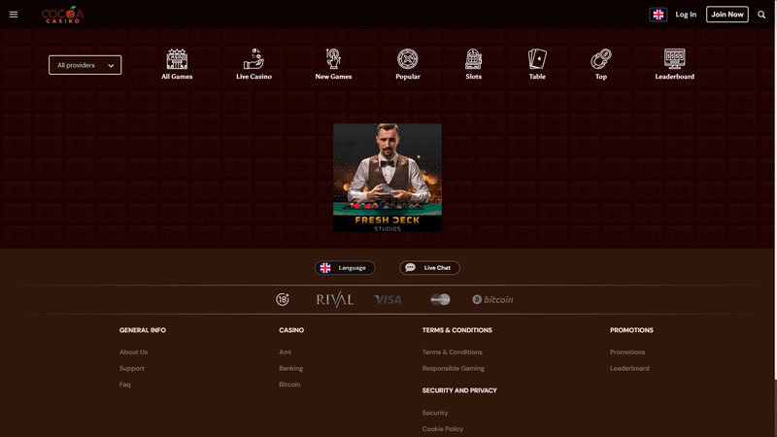Click the Cocoa Casino logo
The image size is (777, 437).
click(x=62, y=15)
